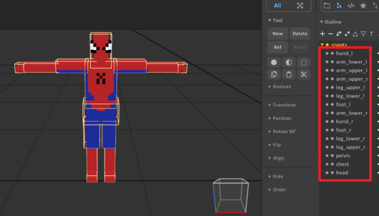Expand the Order section
This screenshot has width=379, height=216.
click(x=277, y=189)
